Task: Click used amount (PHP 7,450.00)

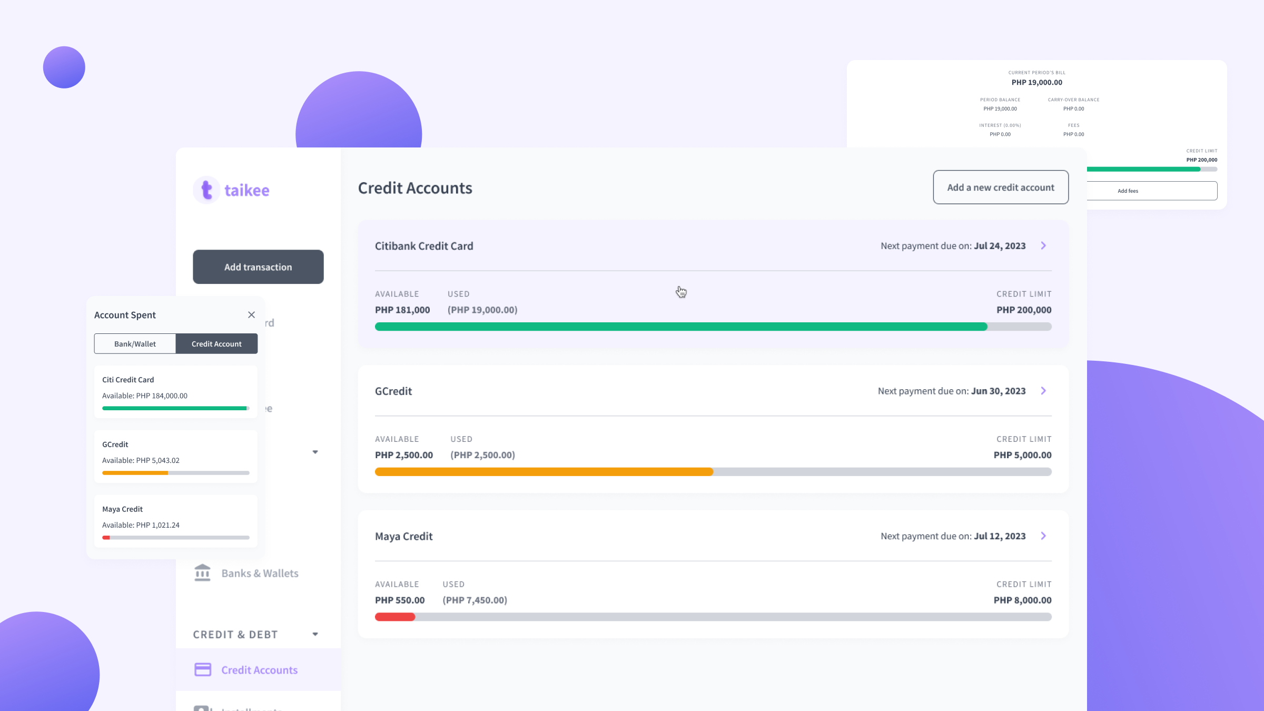Action: [475, 600]
